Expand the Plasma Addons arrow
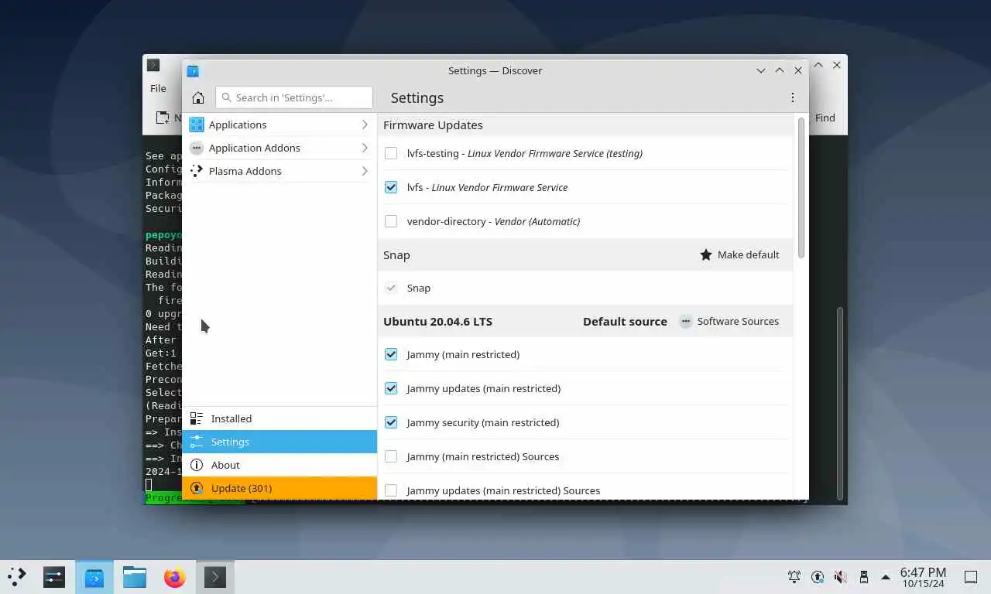Image resolution: width=991 pixels, height=594 pixels. click(x=365, y=171)
